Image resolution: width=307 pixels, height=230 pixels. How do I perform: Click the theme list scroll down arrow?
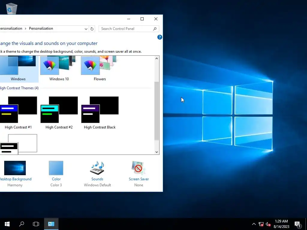(x=156, y=152)
